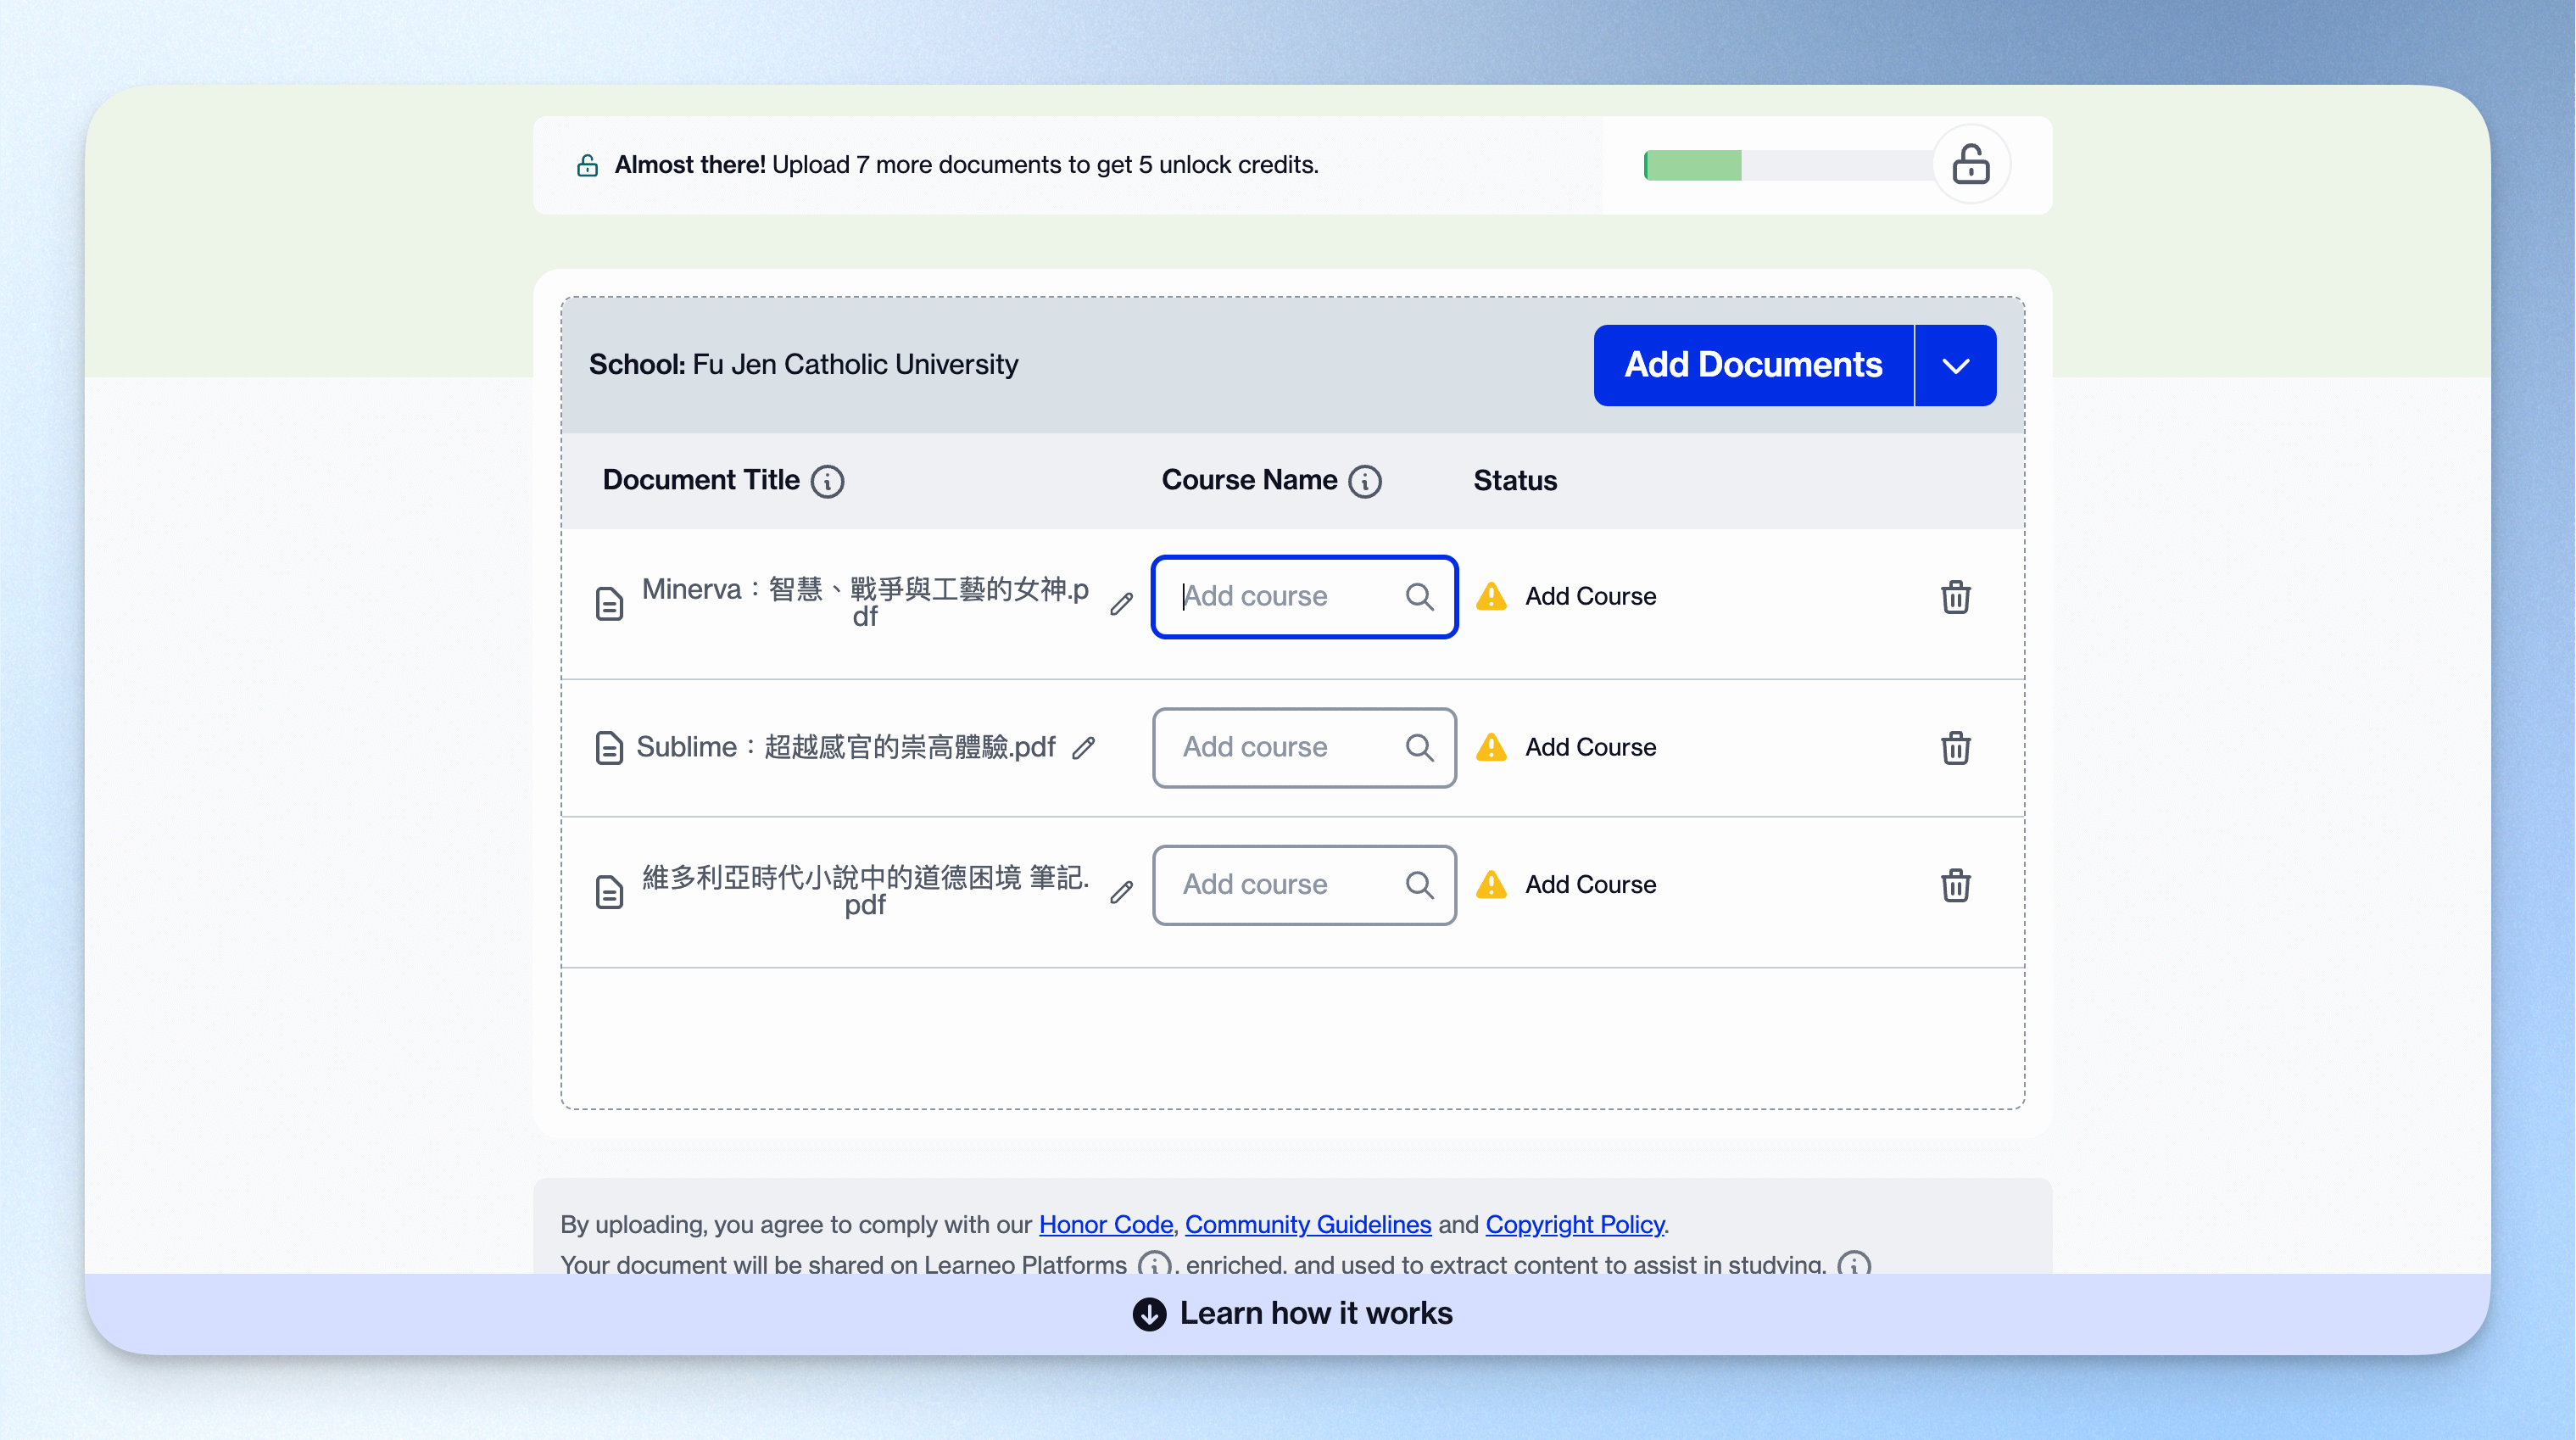Open course picker for 維多利亞時代 pdf
The height and width of the screenshot is (1440, 2576).
pos(1304,885)
